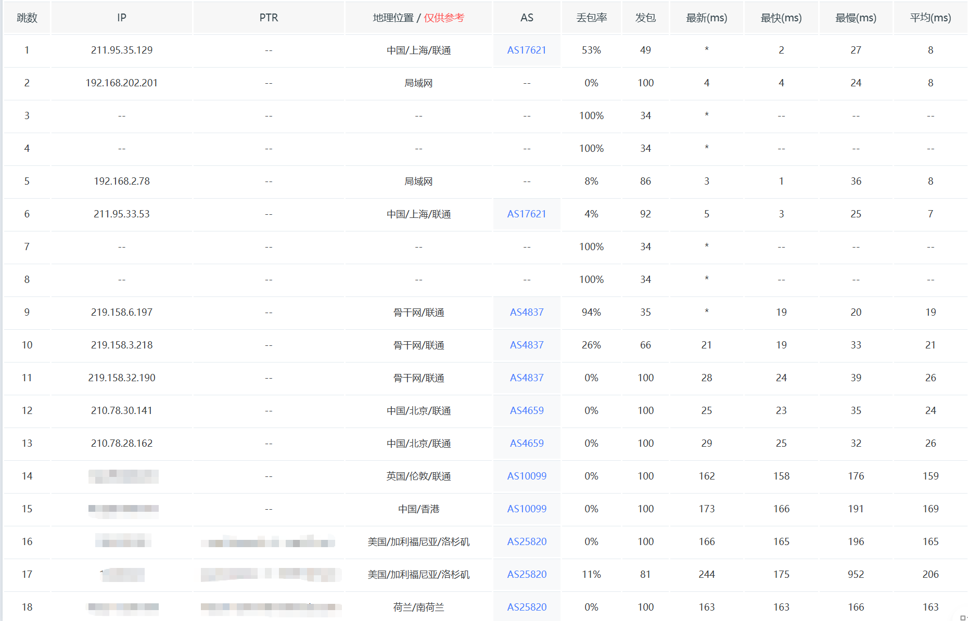Select the IP address 219.158.32.190
This screenshot has height=621, width=968.
pos(122,378)
